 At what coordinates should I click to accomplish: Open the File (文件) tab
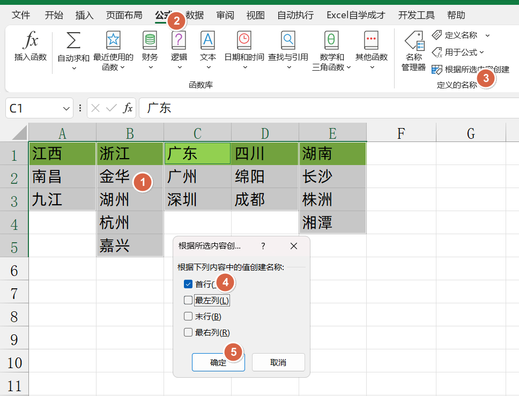point(21,15)
